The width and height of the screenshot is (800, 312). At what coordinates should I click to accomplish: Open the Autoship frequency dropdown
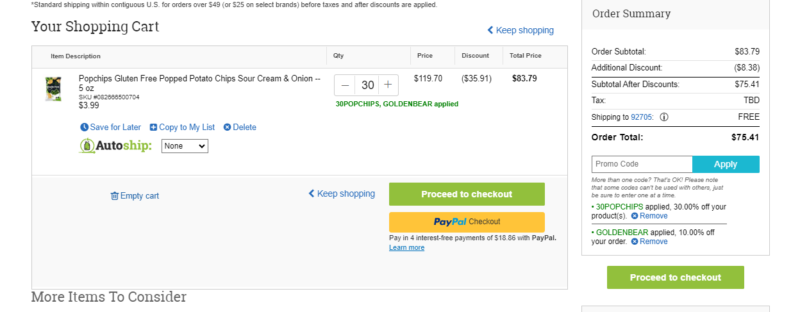(185, 146)
